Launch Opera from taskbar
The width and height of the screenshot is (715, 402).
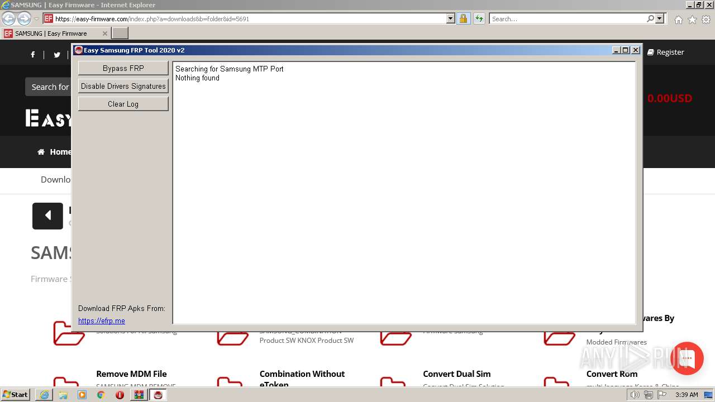(x=120, y=395)
